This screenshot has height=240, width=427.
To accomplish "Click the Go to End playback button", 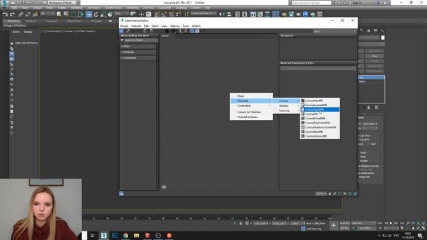I will click(402, 223).
